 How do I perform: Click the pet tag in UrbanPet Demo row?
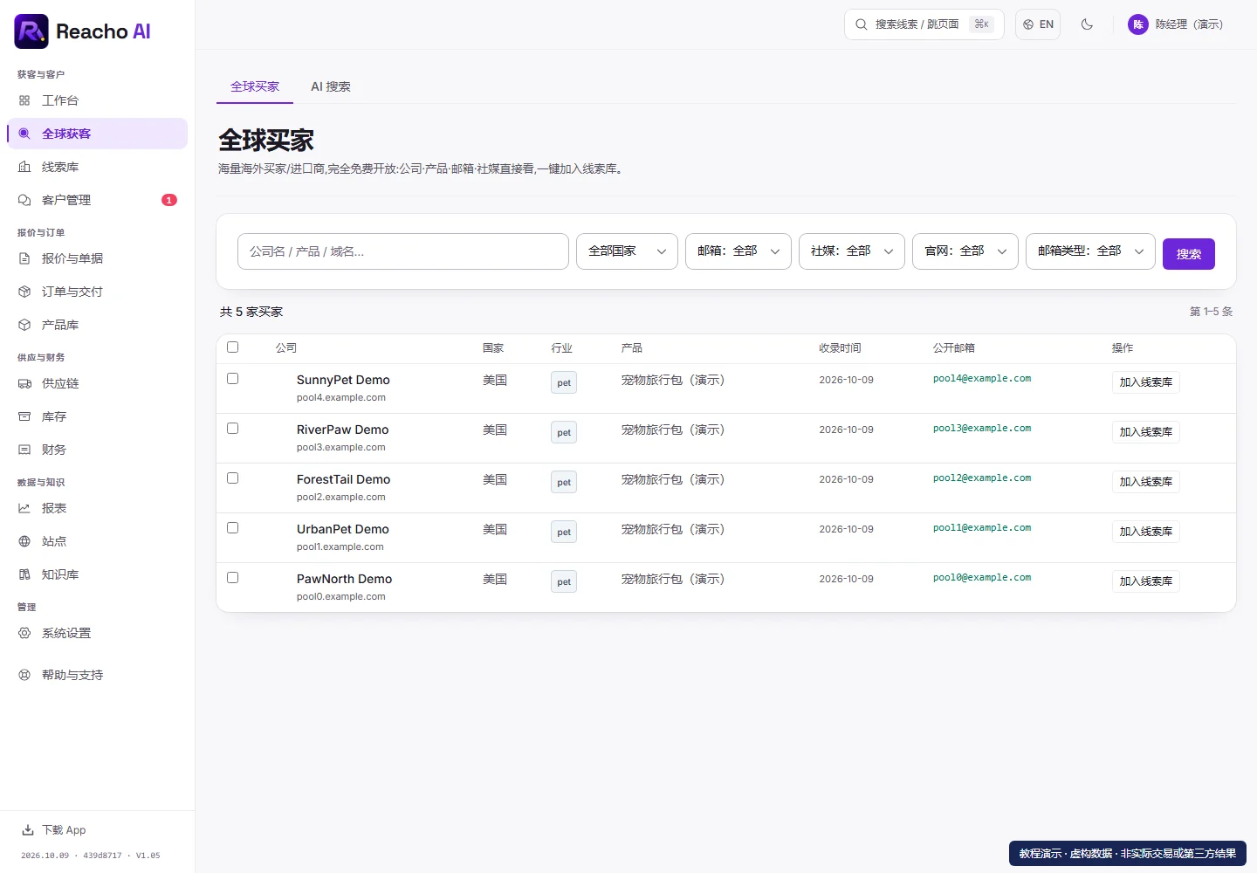pos(564,532)
